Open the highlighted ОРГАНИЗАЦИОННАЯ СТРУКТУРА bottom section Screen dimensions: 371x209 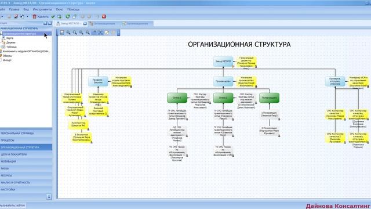tap(26, 147)
